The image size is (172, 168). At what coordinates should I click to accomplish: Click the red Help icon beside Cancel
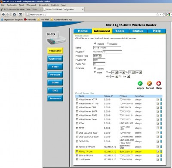(x=159, y=83)
